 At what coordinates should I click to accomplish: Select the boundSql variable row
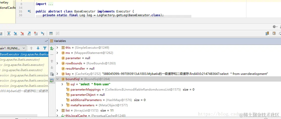pyautogui.click(x=168, y=79)
